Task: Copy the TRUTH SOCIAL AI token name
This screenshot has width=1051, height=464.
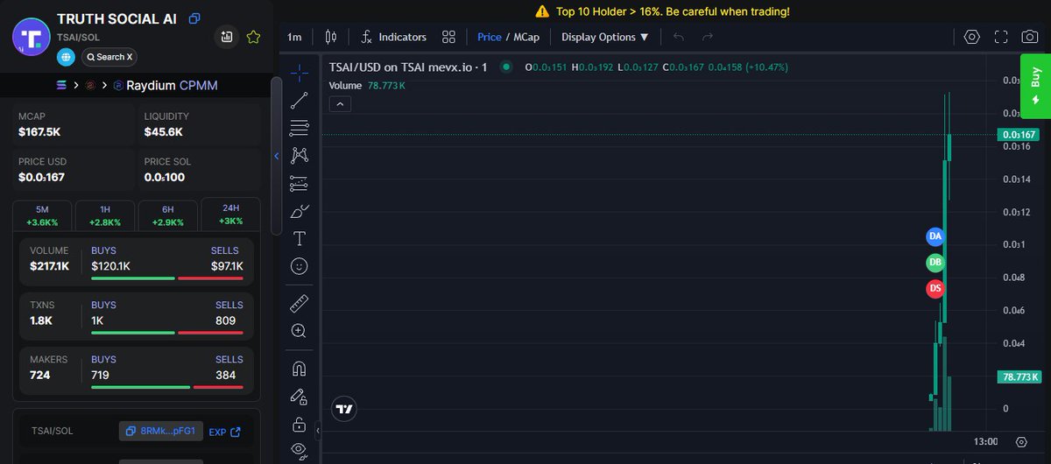Action: coord(194,18)
